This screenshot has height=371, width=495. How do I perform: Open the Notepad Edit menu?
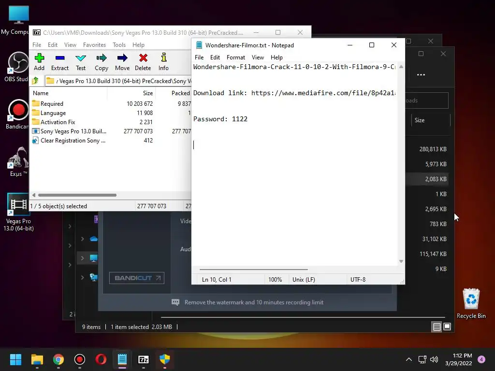215,57
